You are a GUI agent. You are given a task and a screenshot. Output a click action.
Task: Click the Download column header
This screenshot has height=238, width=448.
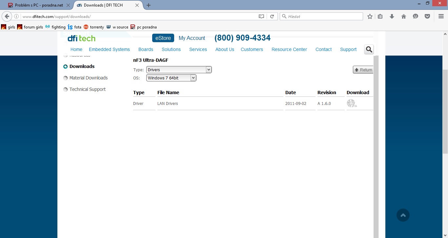358,93
